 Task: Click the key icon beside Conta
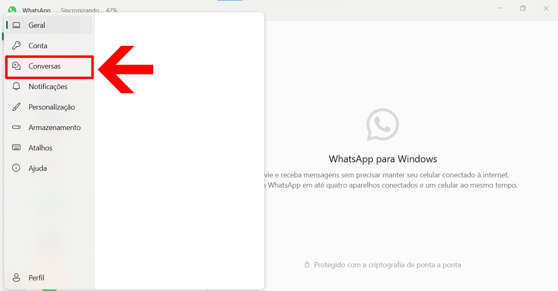pyautogui.click(x=16, y=46)
